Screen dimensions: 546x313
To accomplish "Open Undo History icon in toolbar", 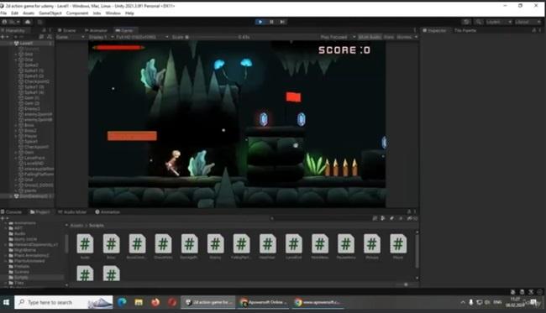I will pyautogui.click(x=466, y=22).
